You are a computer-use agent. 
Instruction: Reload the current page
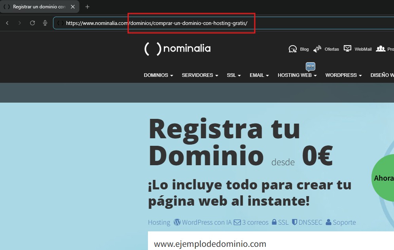coord(32,23)
